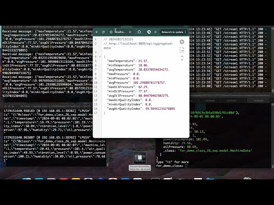This screenshot has height=205, width=274.
Task: Go back using the browser back arrow
Action: pos(97,32)
